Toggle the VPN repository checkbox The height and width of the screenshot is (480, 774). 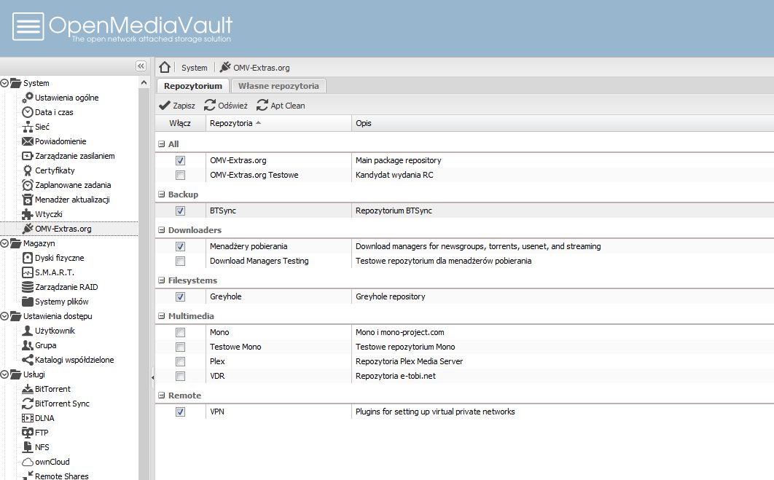tap(180, 412)
